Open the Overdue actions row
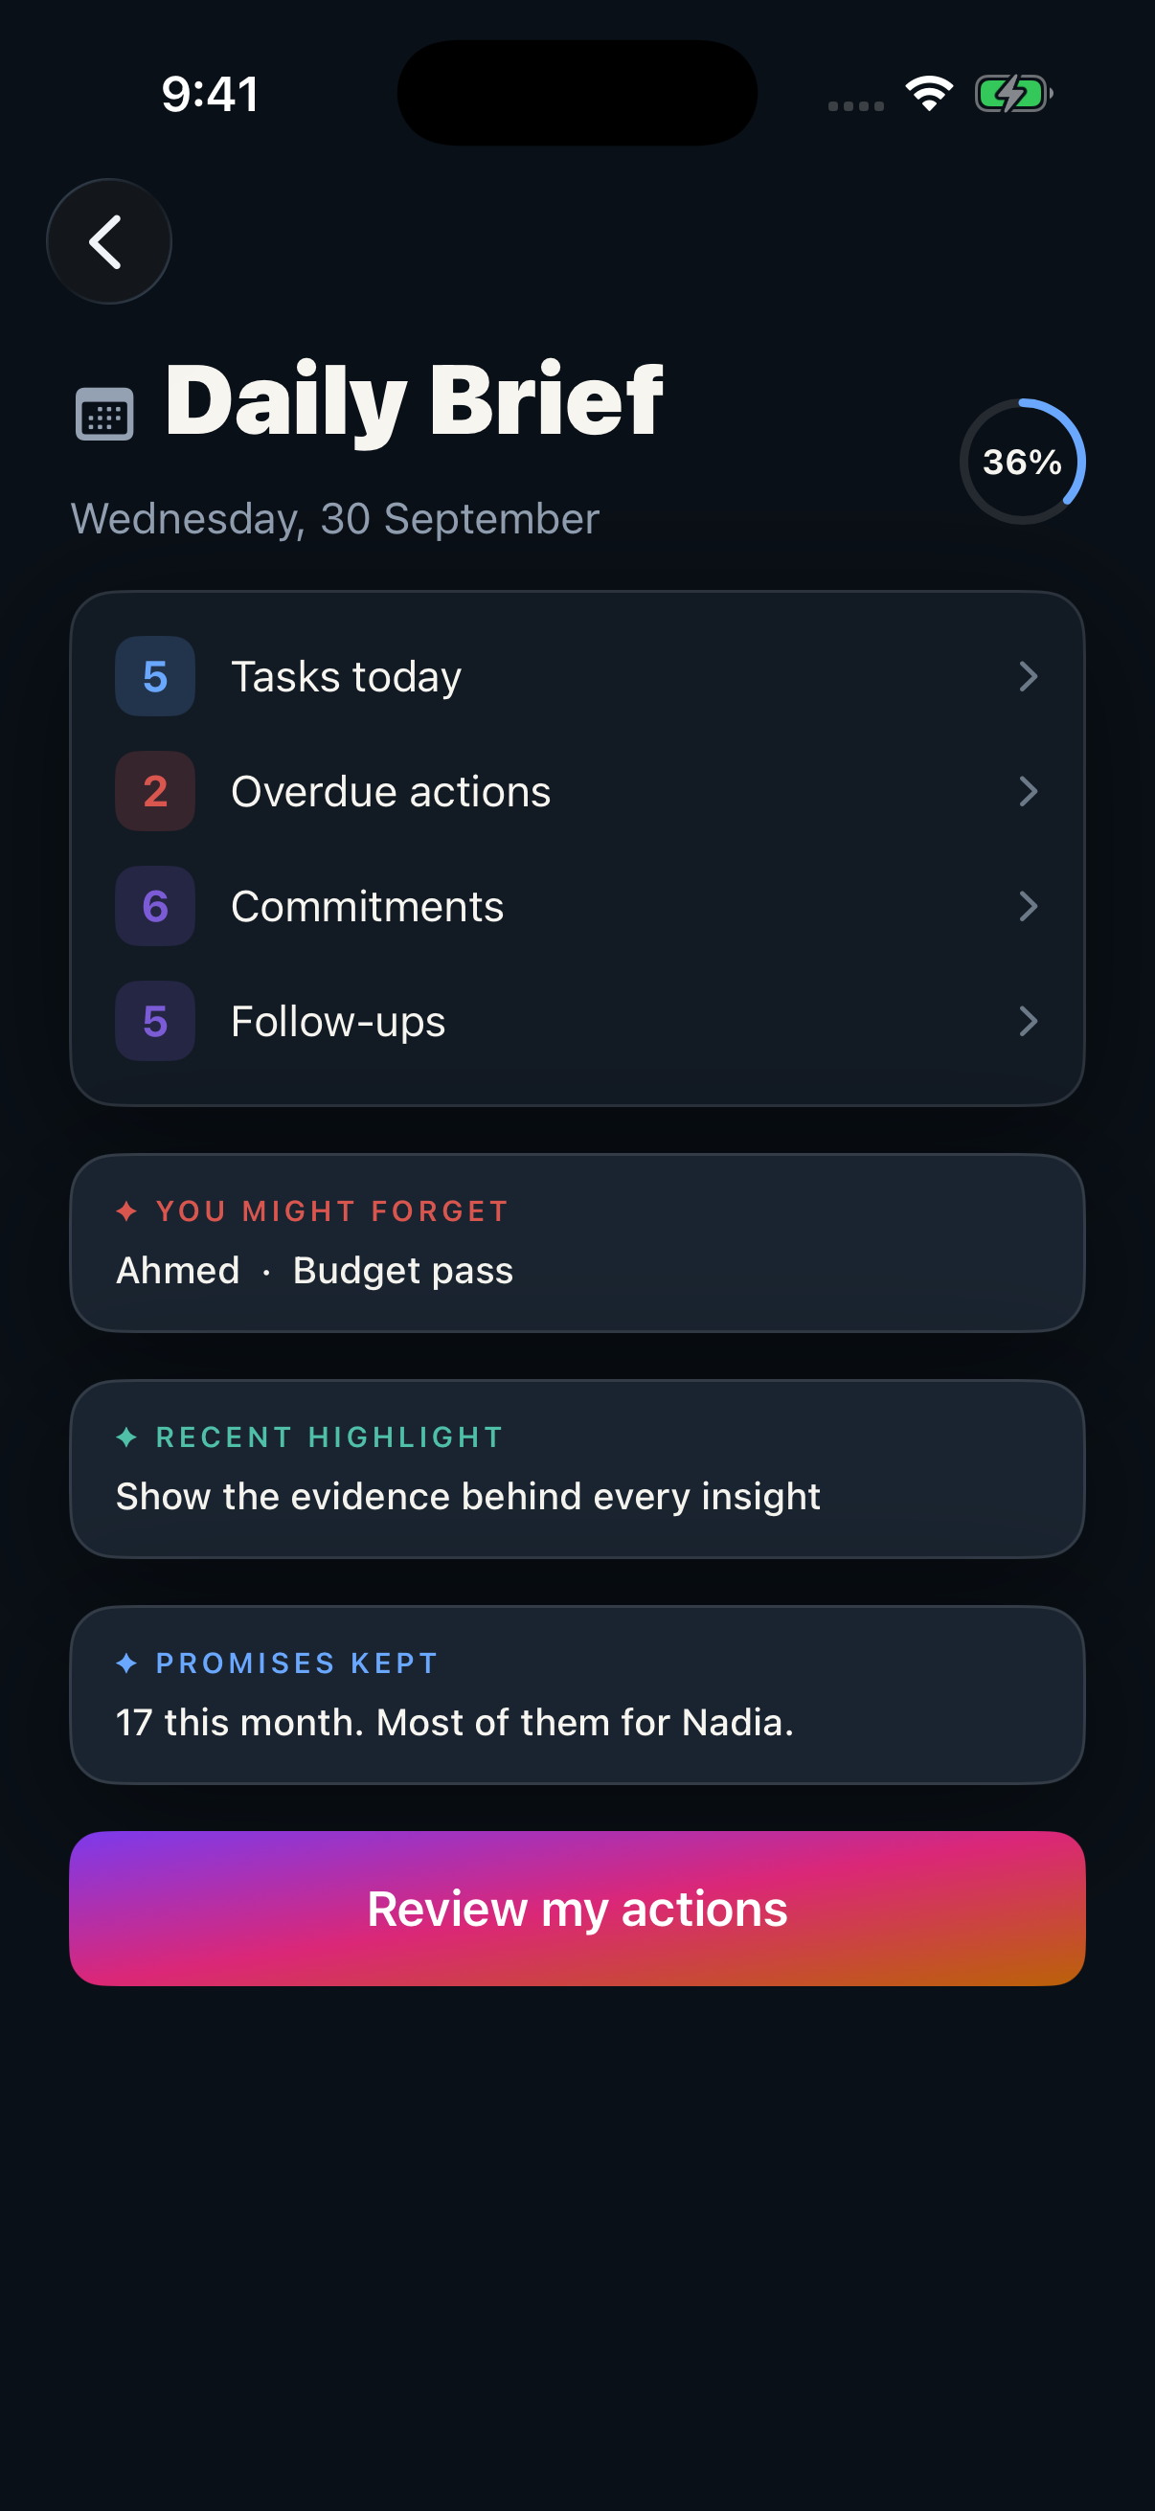This screenshot has height=2511, width=1155. click(x=577, y=791)
